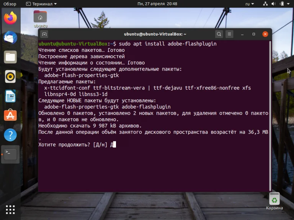Open the terminal hamburger menu
This screenshot has width=294, height=220.
coord(229,34)
